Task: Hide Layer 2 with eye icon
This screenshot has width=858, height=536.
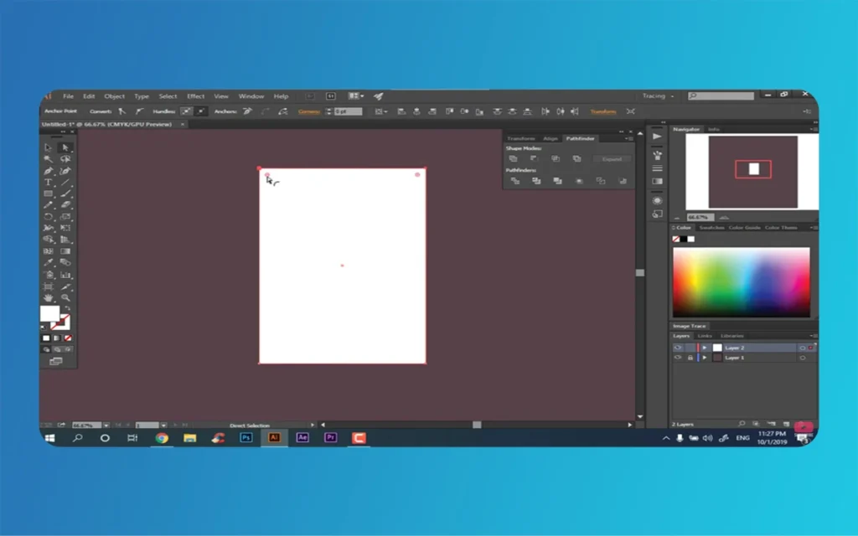Action: click(678, 348)
